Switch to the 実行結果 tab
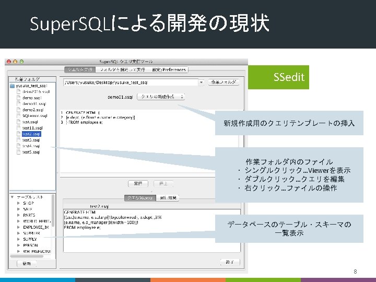 coord(168,198)
